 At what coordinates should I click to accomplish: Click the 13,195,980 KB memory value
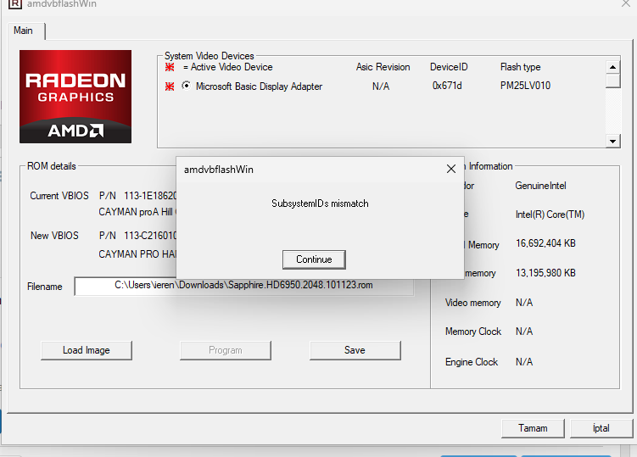(545, 273)
